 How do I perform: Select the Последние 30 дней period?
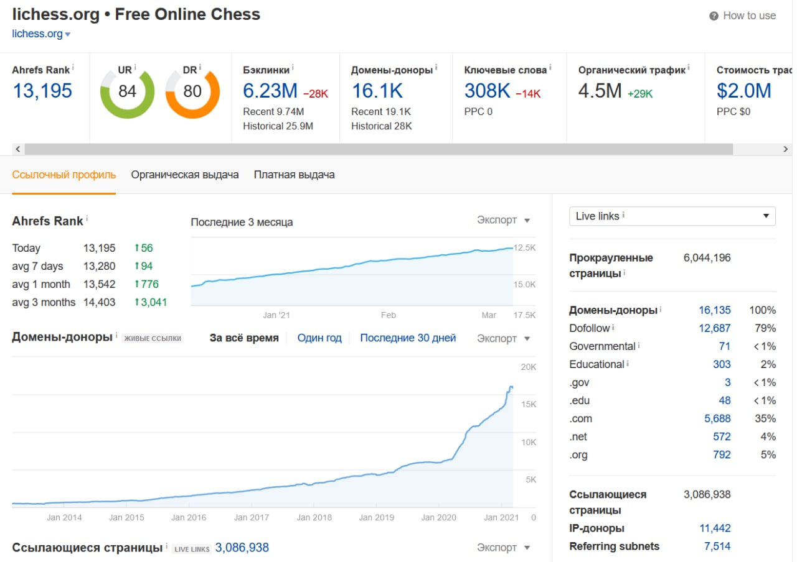click(408, 338)
